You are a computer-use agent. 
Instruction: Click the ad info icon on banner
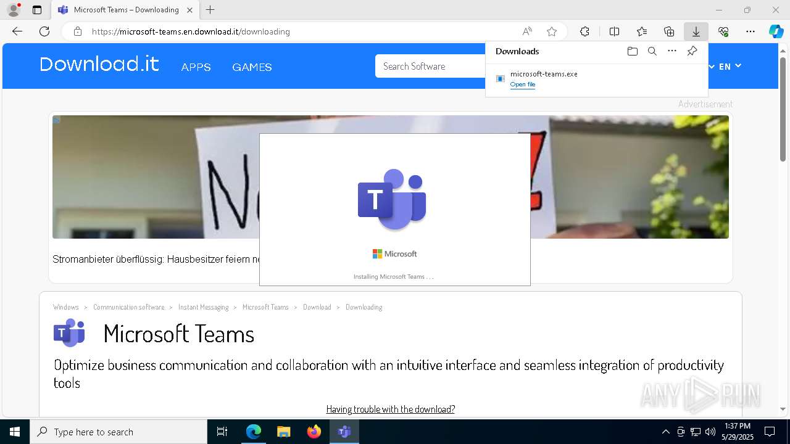[56, 120]
